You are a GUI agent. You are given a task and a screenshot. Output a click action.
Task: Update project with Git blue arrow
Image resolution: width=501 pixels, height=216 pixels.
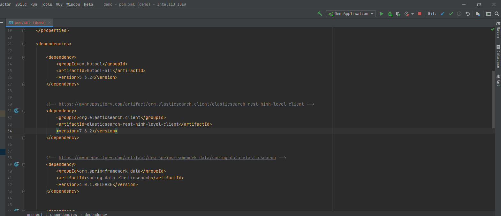click(x=443, y=14)
